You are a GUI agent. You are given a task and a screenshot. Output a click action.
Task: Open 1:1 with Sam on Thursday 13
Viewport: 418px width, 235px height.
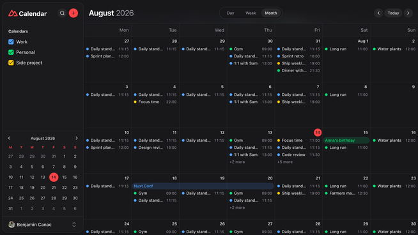click(x=251, y=155)
